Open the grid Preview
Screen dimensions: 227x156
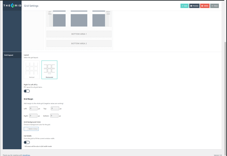click(194, 6)
